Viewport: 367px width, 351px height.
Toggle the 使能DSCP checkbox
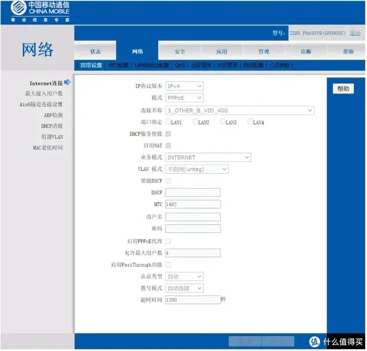(x=168, y=181)
